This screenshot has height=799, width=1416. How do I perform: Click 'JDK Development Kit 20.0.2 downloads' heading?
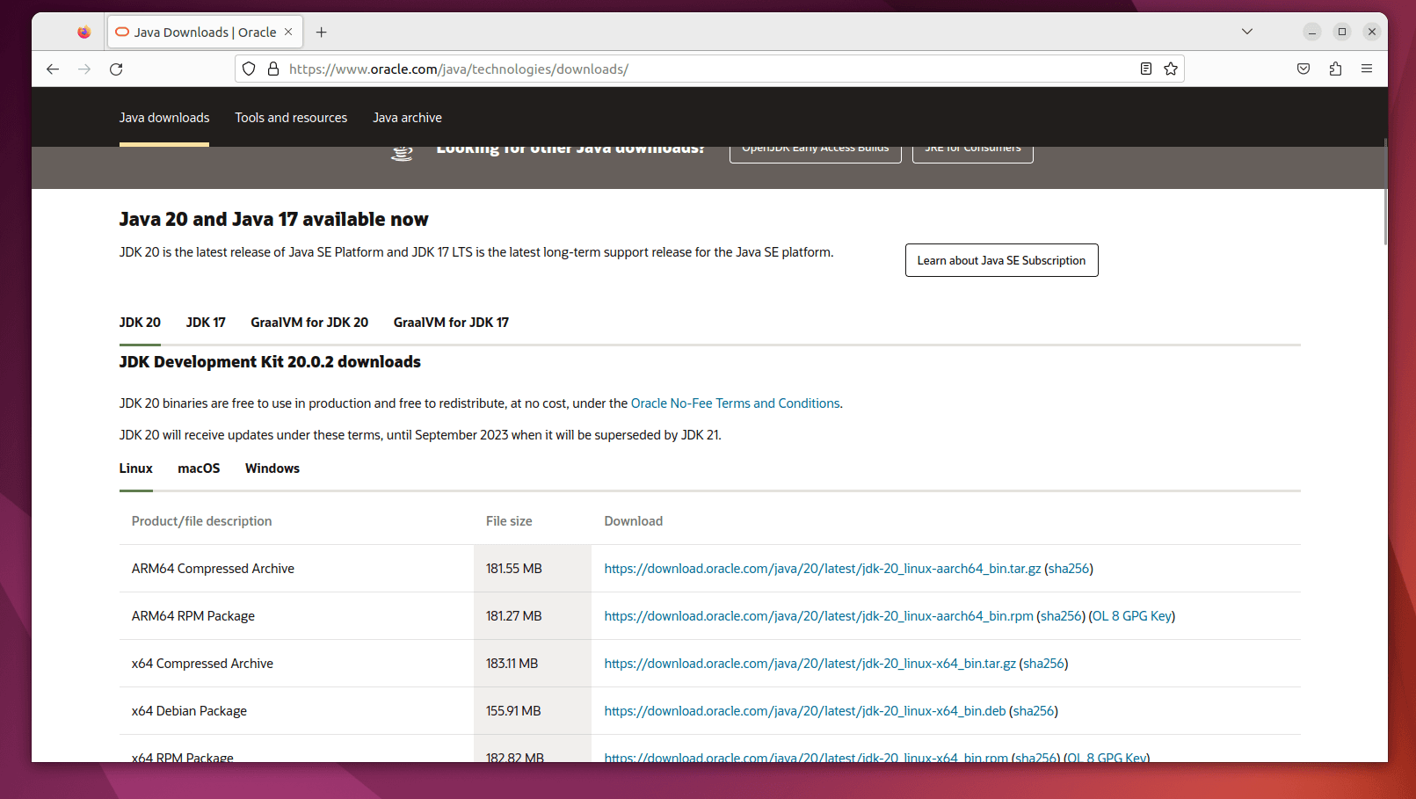click(270, 362)
